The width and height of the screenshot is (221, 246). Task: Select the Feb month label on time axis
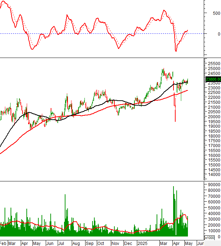click(3, 244)
